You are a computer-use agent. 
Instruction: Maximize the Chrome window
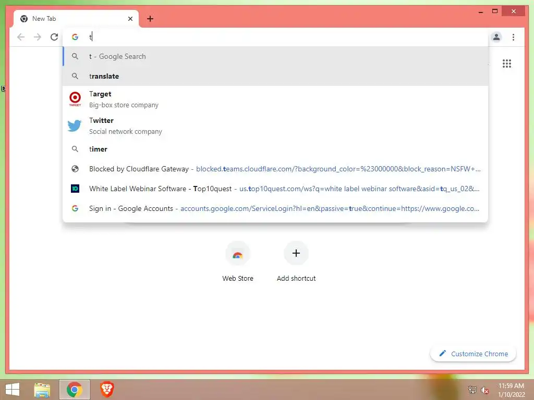[495, 11]
